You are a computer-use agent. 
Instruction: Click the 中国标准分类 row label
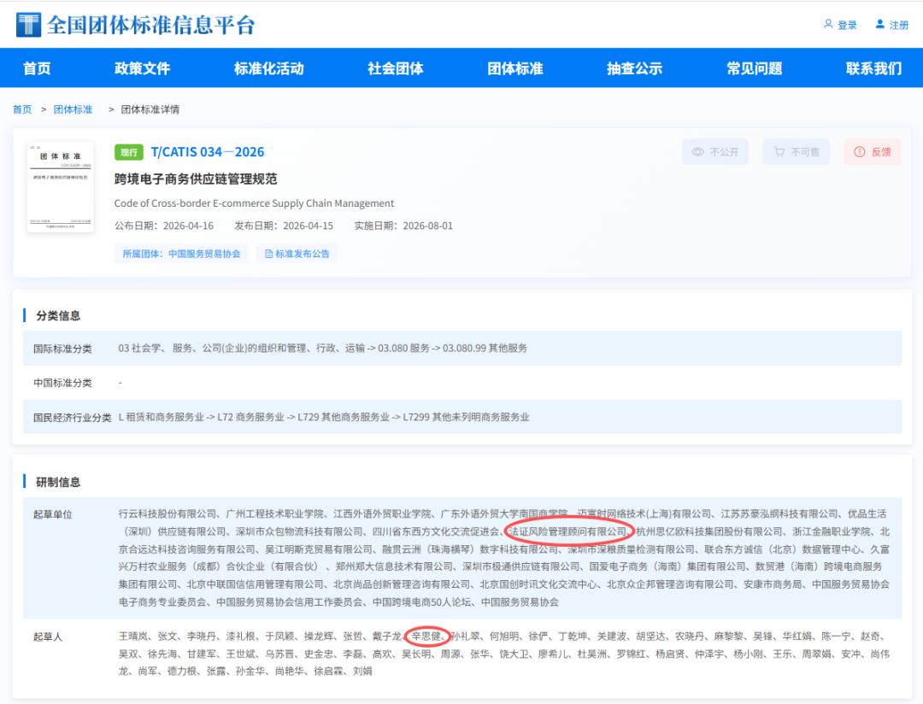(62, 384)
